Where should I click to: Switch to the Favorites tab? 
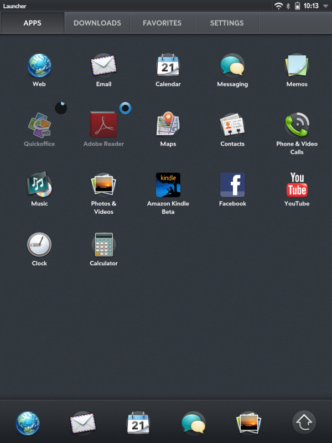[x=162, y=23]
